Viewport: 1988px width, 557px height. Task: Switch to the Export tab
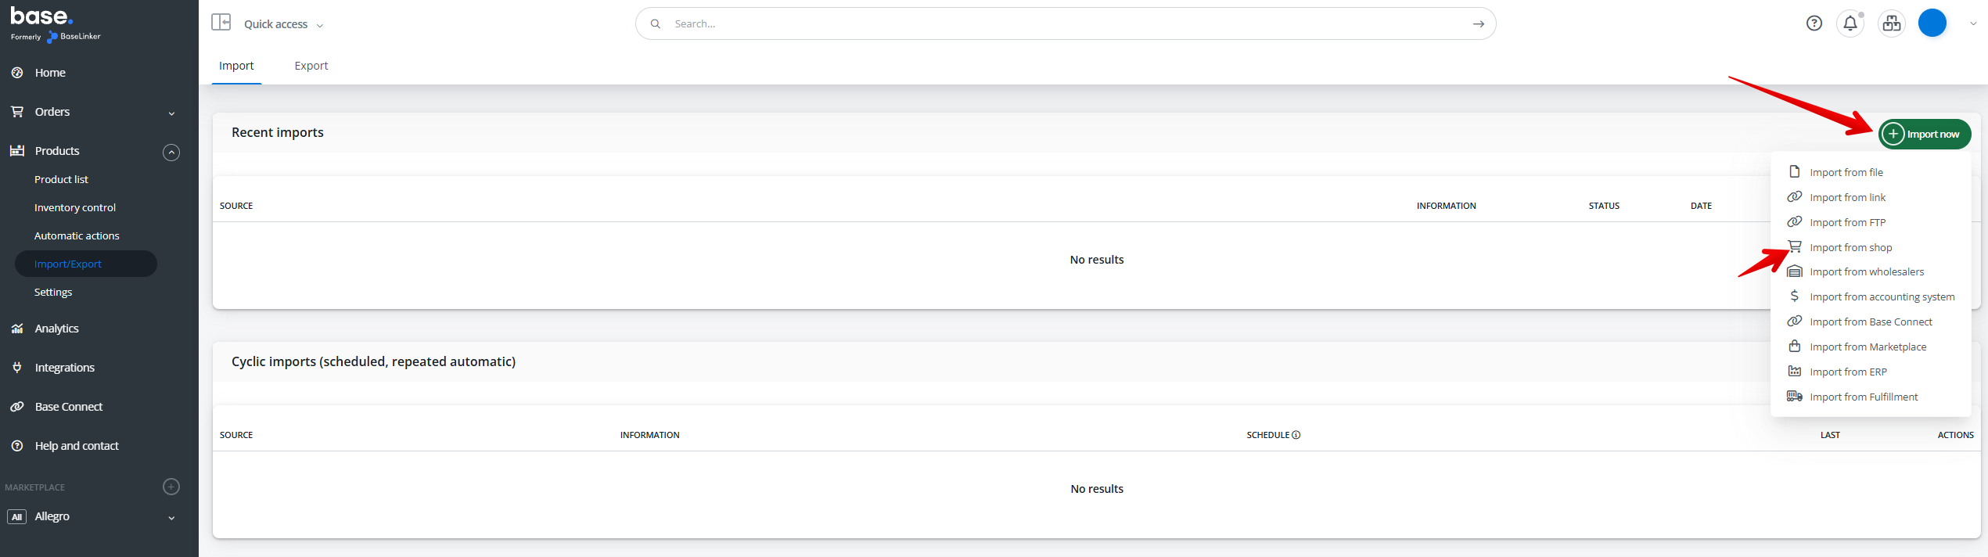(311, 66)
